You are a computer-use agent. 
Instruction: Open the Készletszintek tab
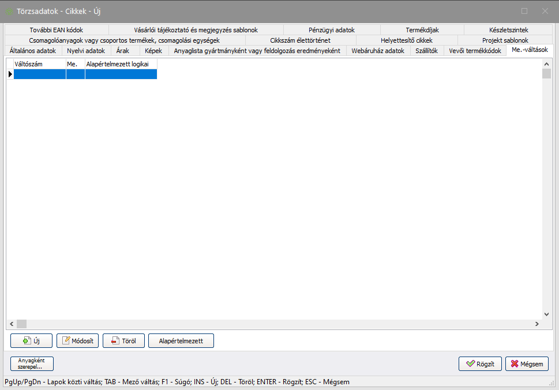click(508, 30)
